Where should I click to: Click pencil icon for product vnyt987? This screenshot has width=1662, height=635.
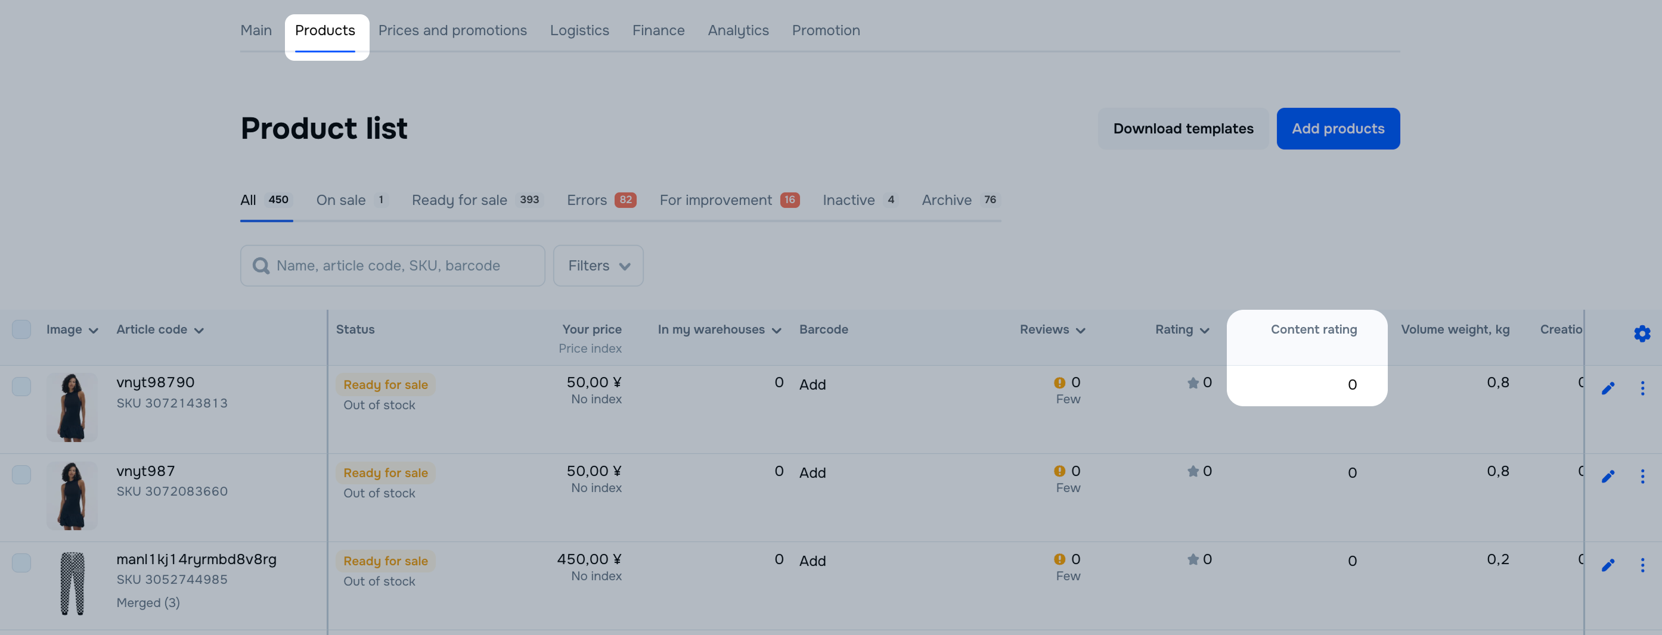(1608, 477)
